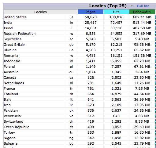Select bandwidth '151.36 MB'
Image resolution: width=156 pixels, height=148 pixels.
click(x=142, y=56)
